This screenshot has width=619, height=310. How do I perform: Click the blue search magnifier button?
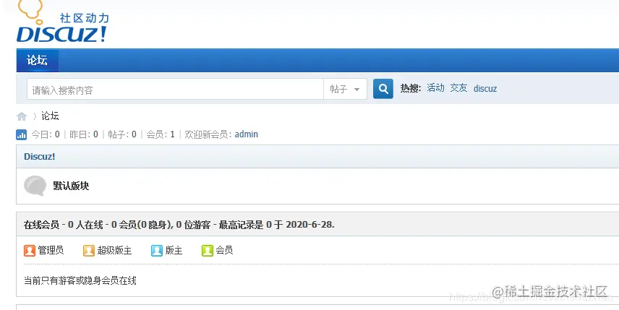[x=383, y=89]
